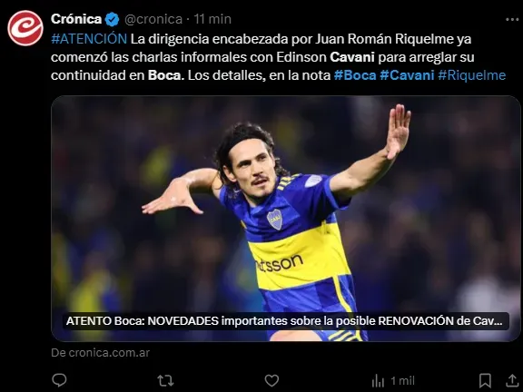Like the tweet with heart icon
Image resolution: width=523 pixels, height=392 pixels.
point(271,380)
